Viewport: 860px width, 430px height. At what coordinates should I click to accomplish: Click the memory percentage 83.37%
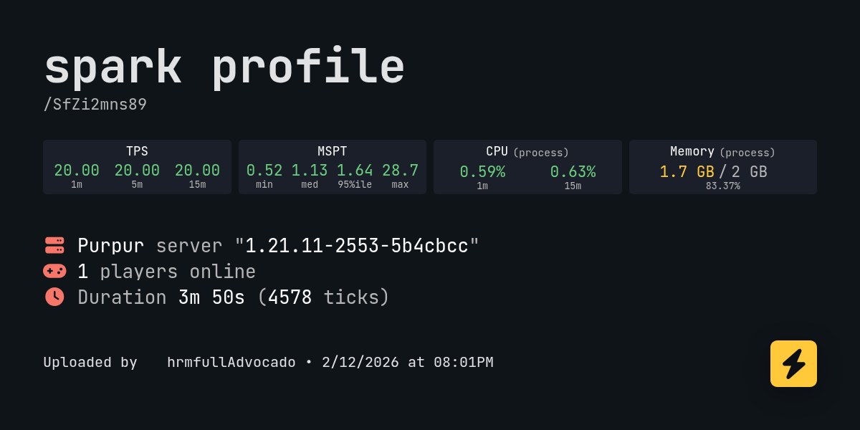point(722,186)
